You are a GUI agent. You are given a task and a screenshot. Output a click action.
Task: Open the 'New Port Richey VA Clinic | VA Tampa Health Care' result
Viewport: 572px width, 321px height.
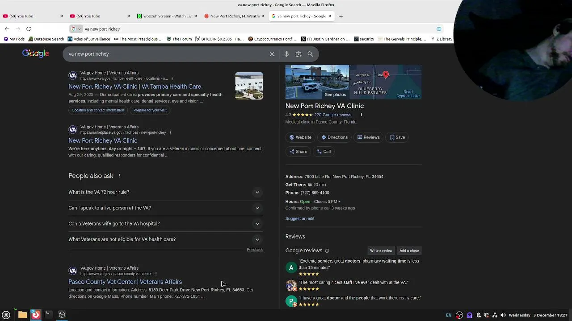(x=135, y=86)
